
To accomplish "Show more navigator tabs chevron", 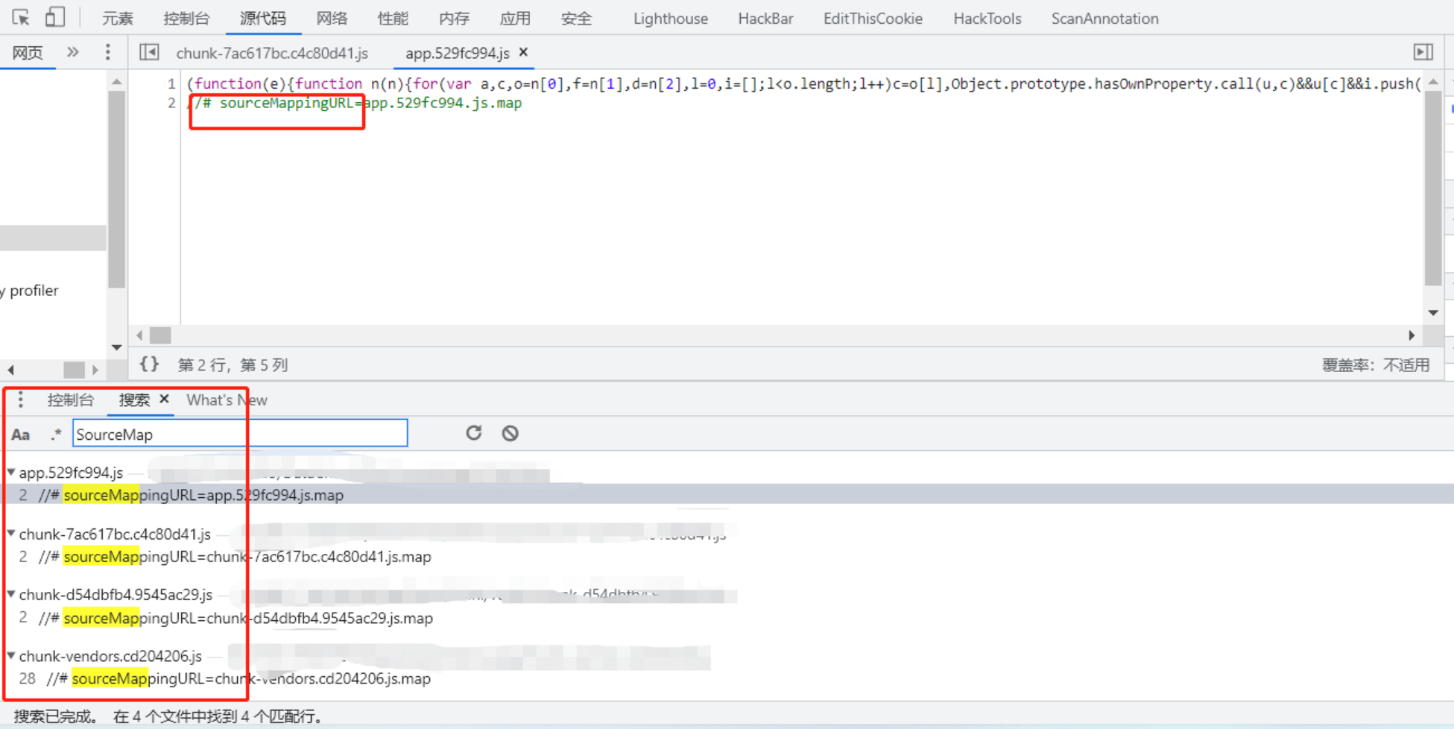I will point(72,52).
